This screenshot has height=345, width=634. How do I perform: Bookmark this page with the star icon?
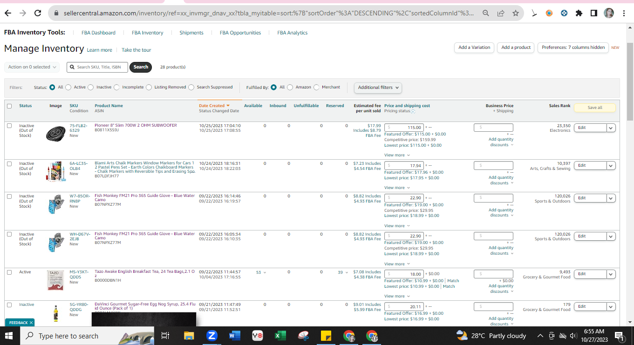point(515,14)
